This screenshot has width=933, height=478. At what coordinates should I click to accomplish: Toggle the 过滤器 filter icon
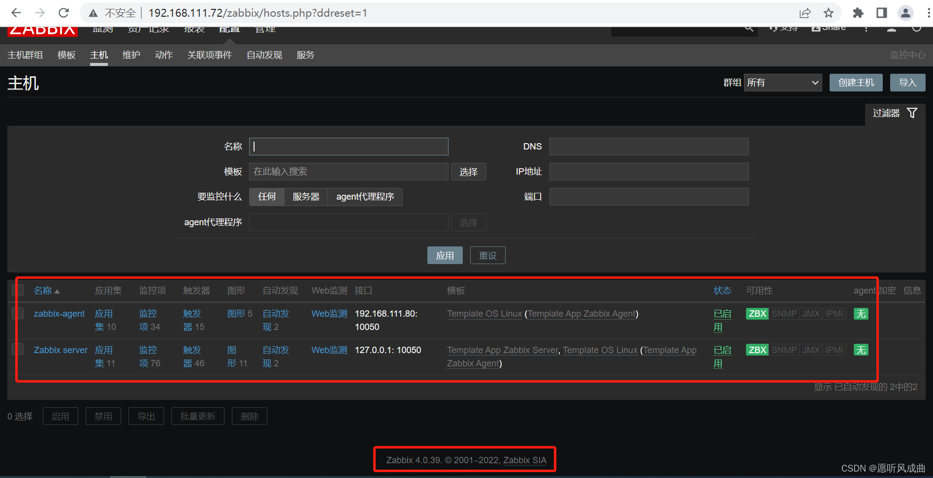pos(912,113)
